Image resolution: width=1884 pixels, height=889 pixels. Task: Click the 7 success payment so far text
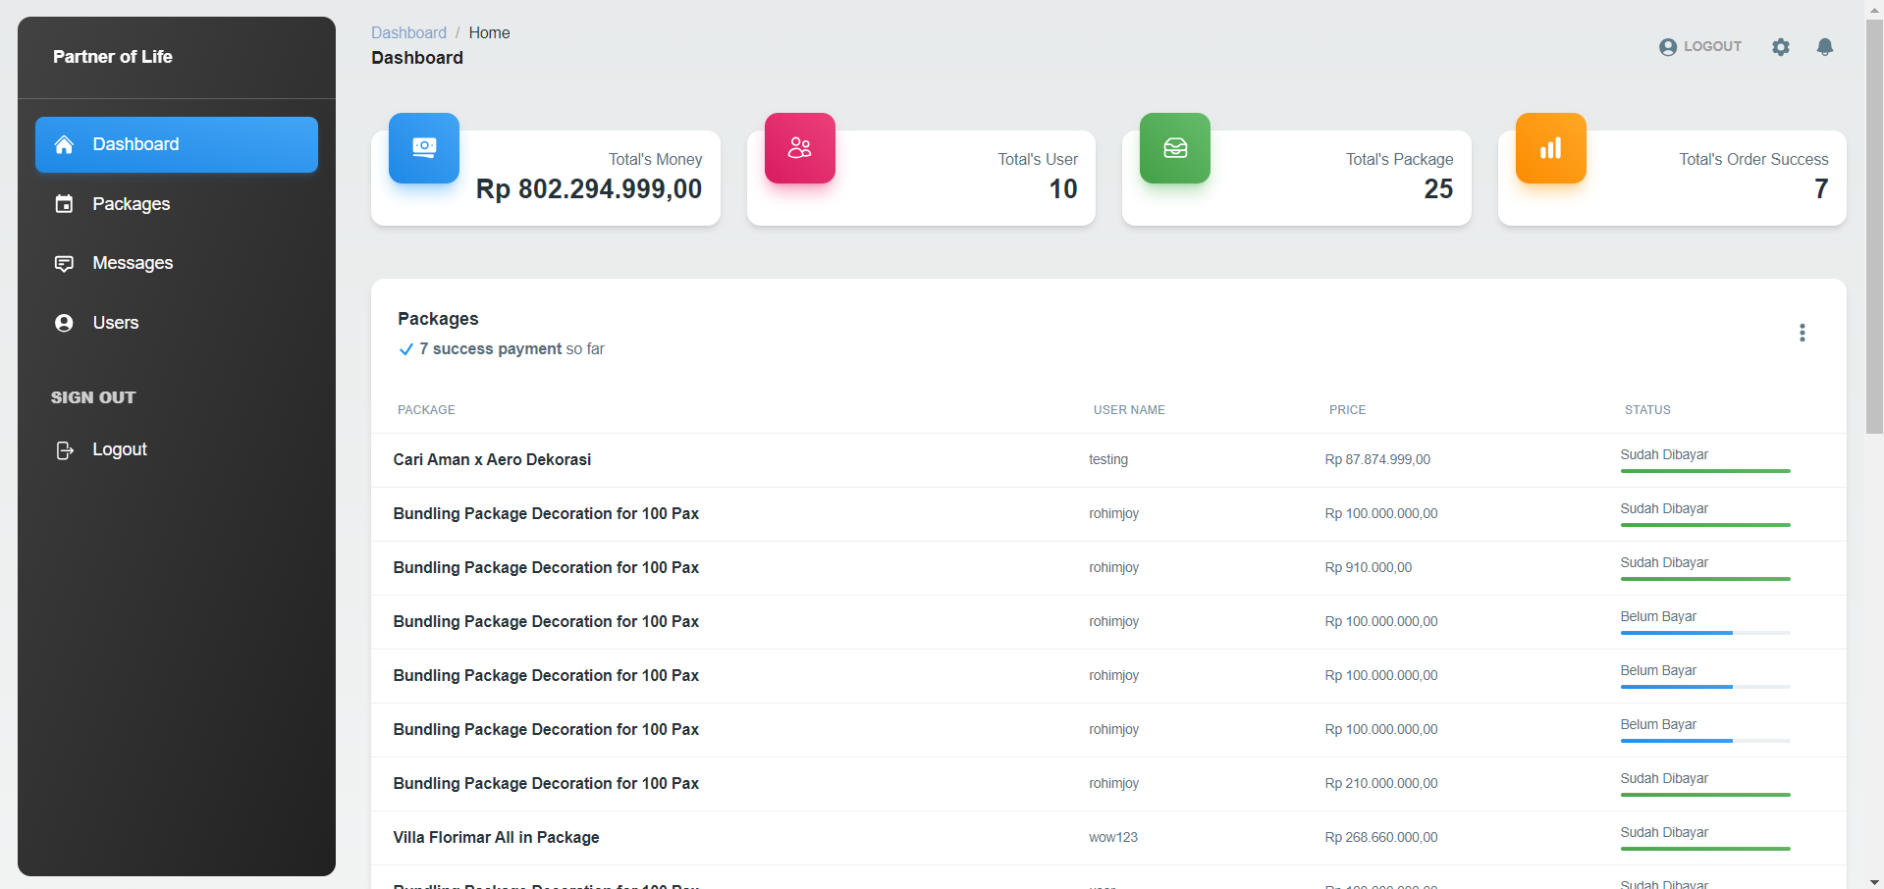point(511,349)
